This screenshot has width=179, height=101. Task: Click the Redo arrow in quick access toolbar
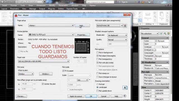(11, 2)
